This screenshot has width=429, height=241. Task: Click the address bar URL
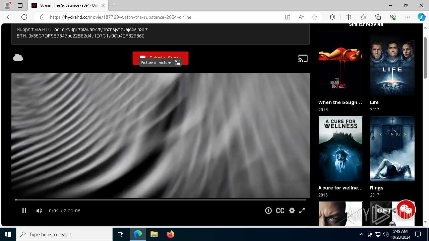point(121,17)
